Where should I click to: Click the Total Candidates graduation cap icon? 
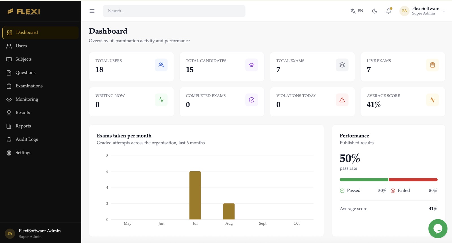pos(252,65)
